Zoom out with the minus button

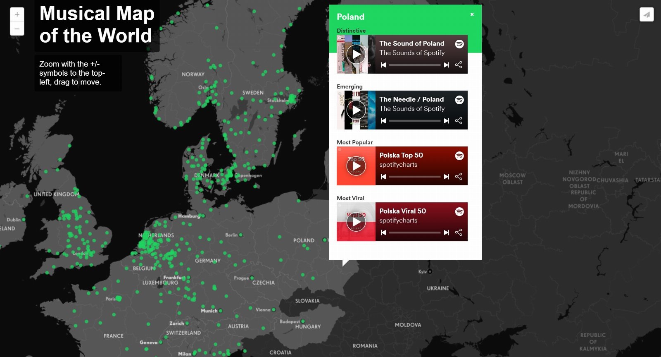17,29
